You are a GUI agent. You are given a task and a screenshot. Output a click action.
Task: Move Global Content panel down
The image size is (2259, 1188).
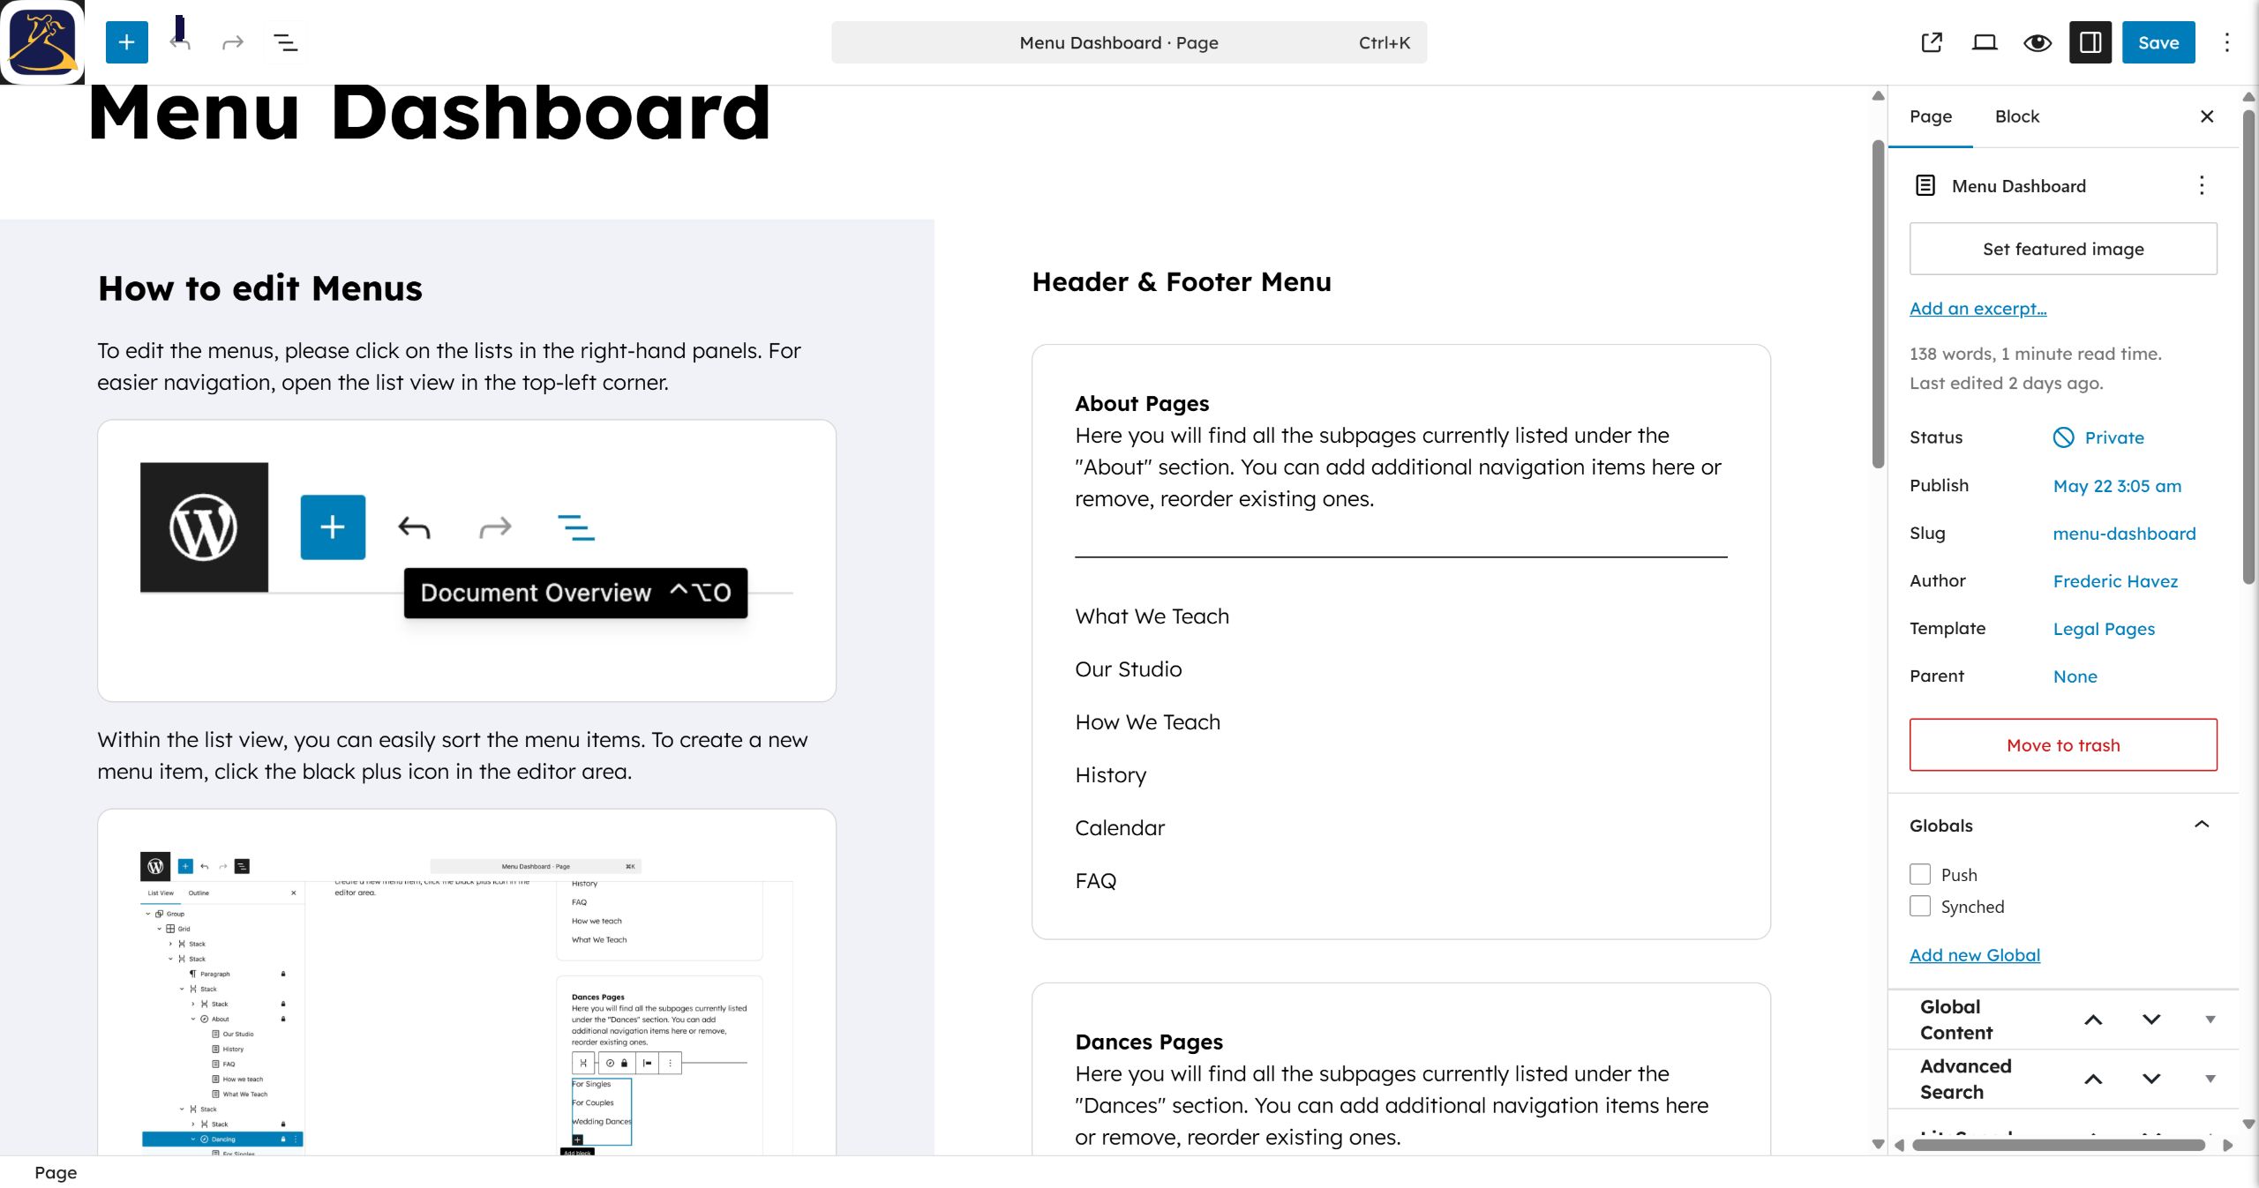[2151, 1020]
